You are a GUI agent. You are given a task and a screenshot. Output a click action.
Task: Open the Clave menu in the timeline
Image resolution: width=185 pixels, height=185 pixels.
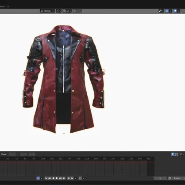4,154
